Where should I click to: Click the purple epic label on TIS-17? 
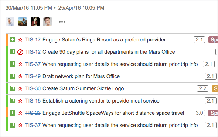click(x=213, y=40)
